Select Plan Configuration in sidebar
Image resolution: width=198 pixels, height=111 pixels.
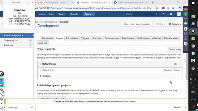17,35
